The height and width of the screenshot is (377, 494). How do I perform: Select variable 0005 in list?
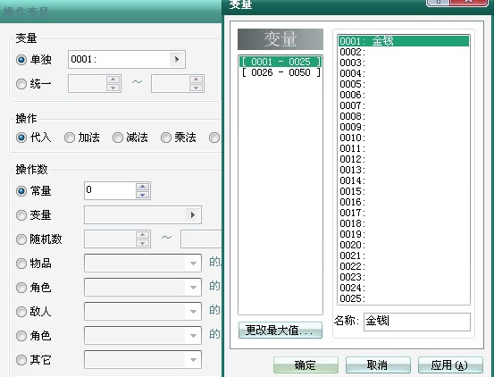pyautogui.click(x=404, y=84)
